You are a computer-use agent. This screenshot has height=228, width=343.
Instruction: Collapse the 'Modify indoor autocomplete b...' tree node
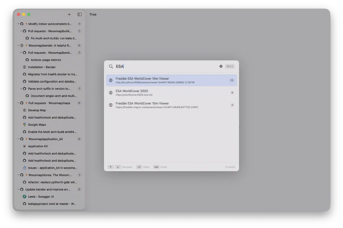[x=18, y=24]
